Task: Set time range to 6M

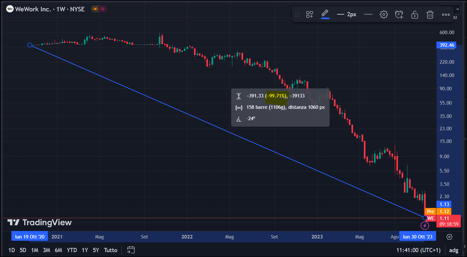Action: 59,250
